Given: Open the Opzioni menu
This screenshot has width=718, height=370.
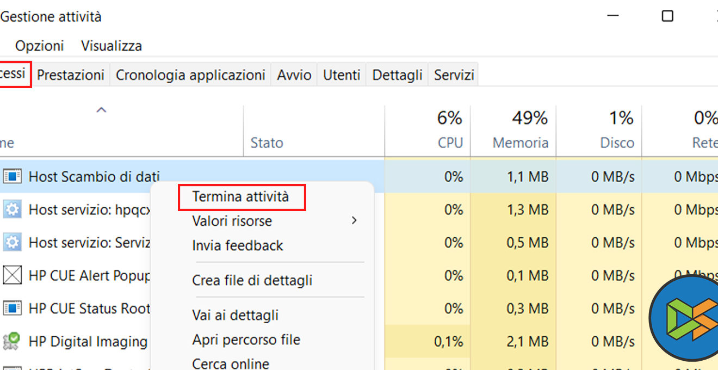Looking at the screenshot, I should pos(39,46).
